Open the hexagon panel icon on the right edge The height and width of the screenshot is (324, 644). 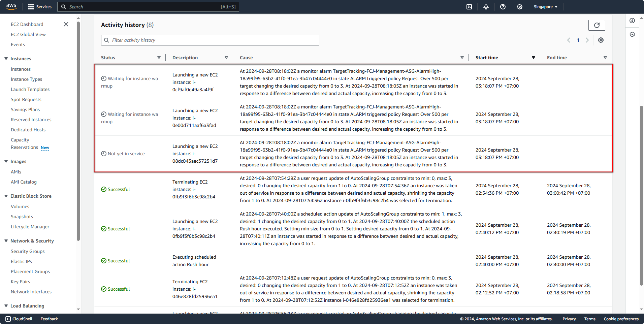click(632, 34)
